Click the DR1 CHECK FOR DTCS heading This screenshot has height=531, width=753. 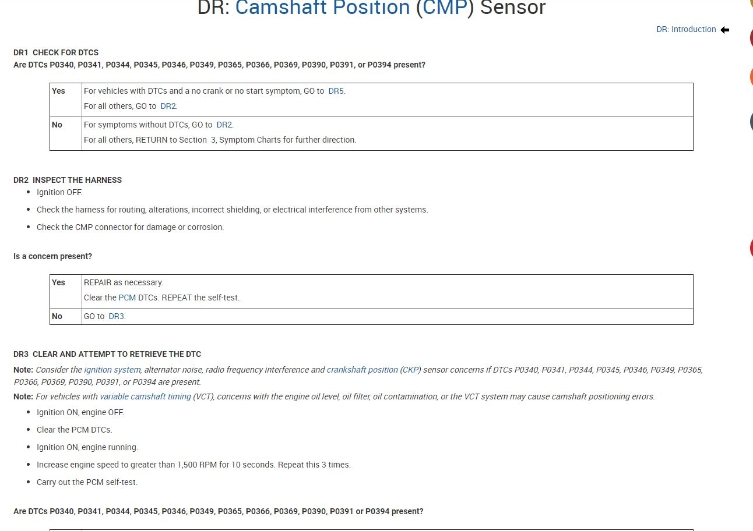pyautogui.click(x=56, y=52)
